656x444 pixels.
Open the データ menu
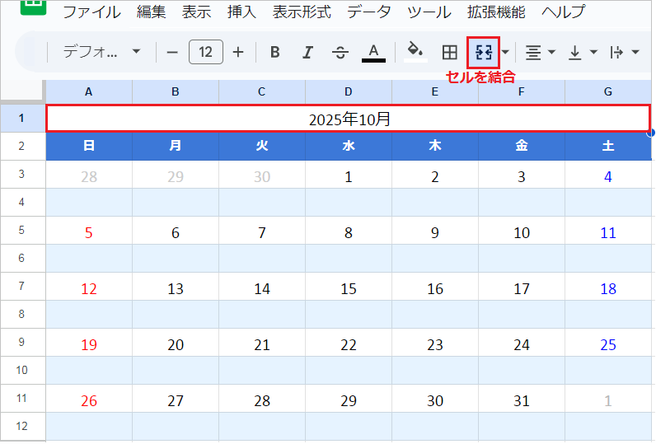pos(369,12)
